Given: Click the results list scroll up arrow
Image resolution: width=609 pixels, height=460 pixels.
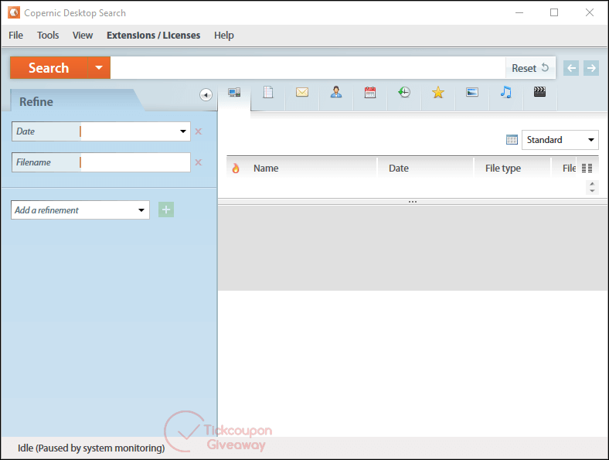Looking at the screenshot, I should click(x=592, y=184).
